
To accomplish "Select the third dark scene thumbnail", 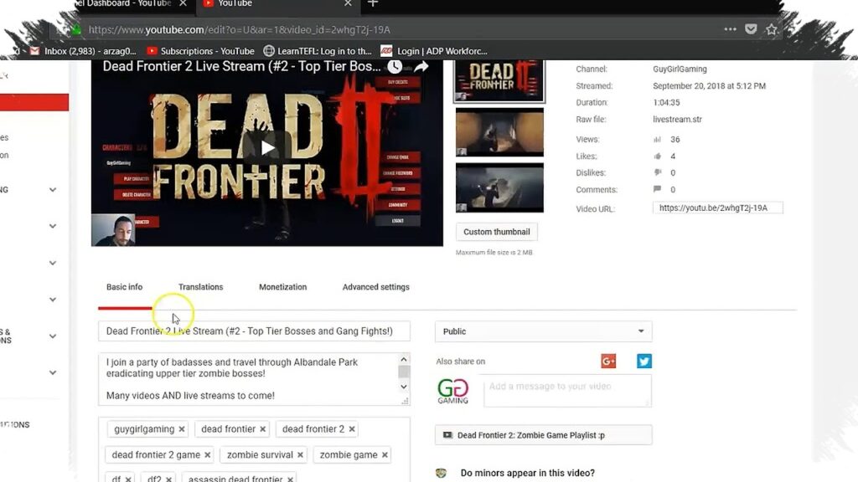I will (499, 187).
